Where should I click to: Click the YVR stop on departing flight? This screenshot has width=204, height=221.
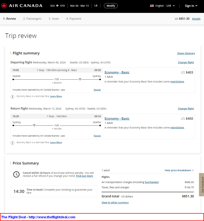[57, 79]
